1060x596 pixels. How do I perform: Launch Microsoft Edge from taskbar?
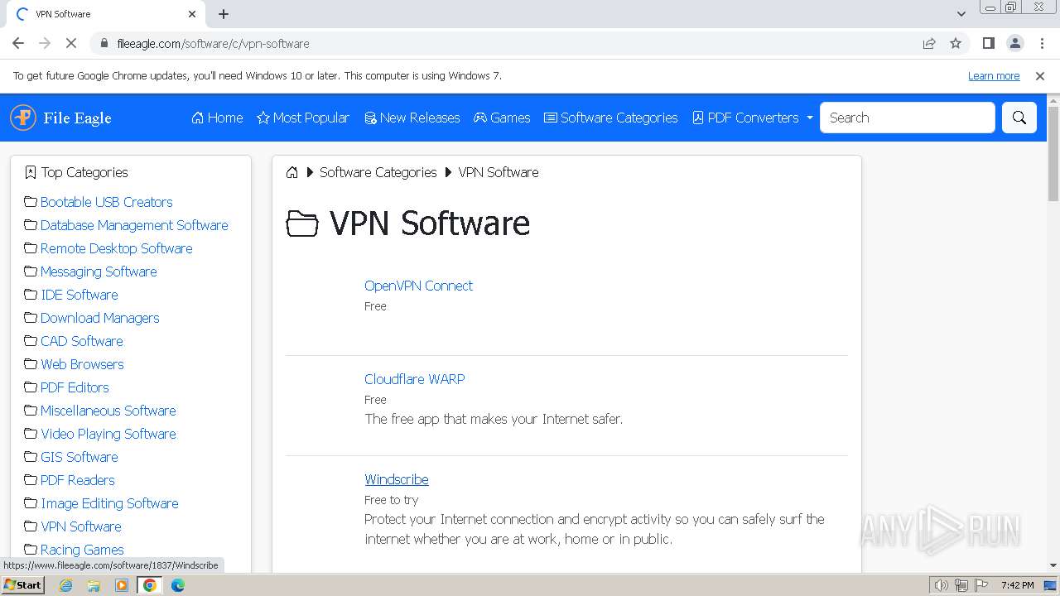(x=178, y=585)
